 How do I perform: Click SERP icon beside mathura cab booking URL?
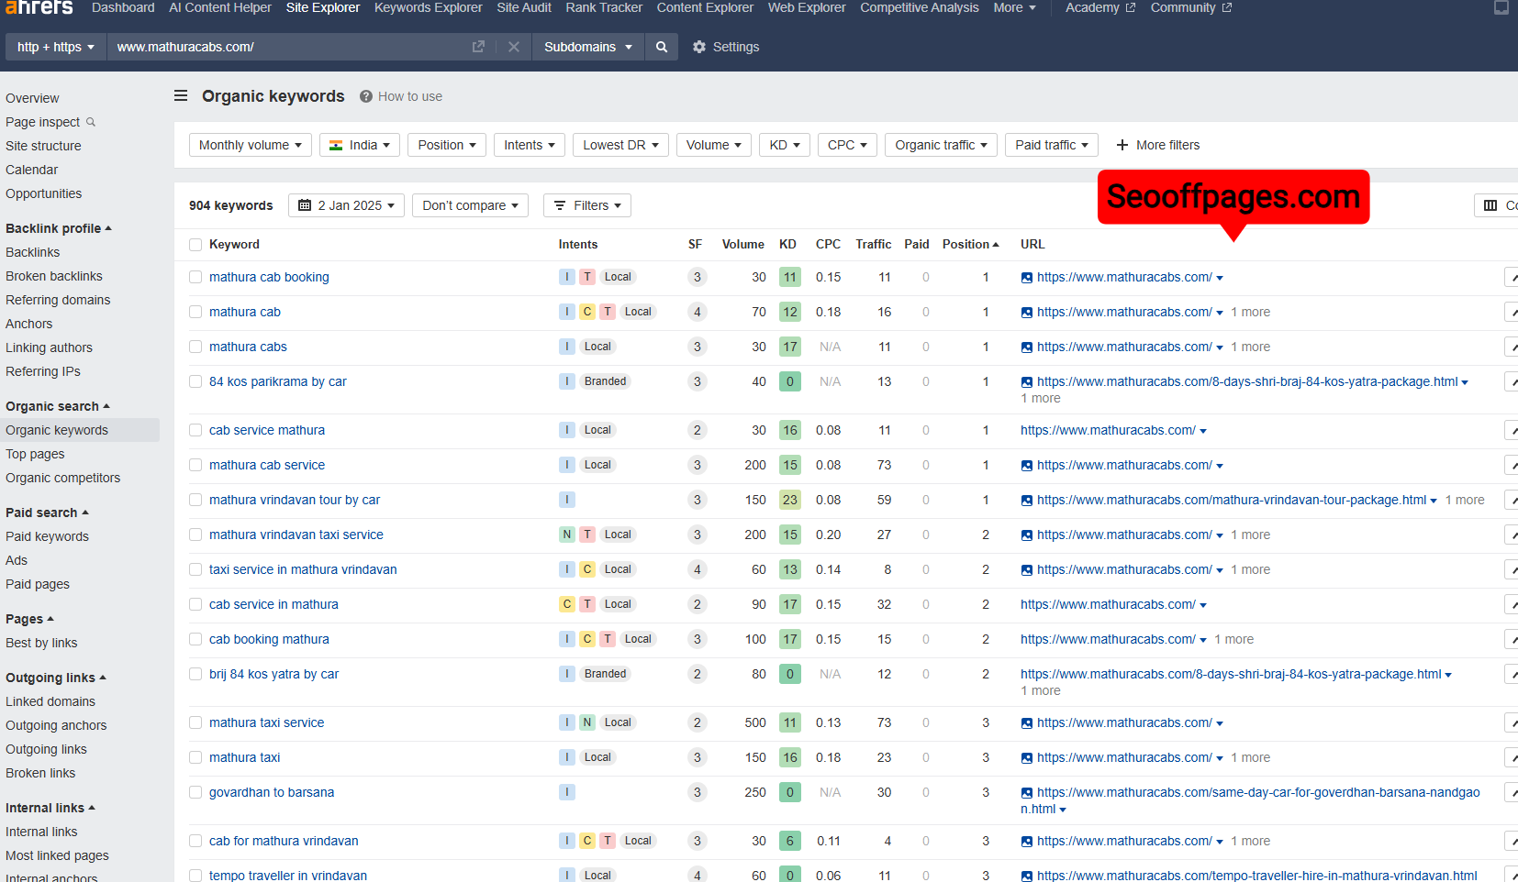(1027, 278)
